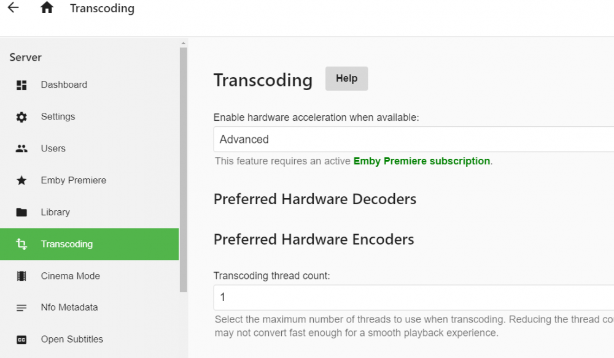This screenshot has height=358, width=614.
Task: Open Nfo Metadata menu item
Action: point(89,308)
